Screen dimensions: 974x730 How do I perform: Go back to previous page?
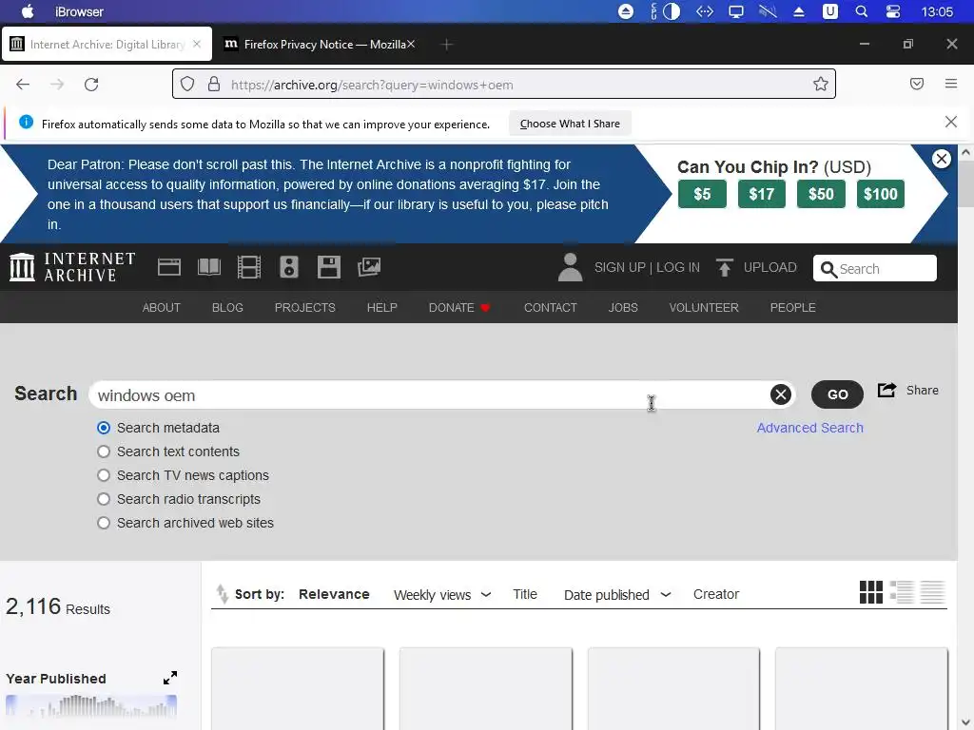coord(23,85)
